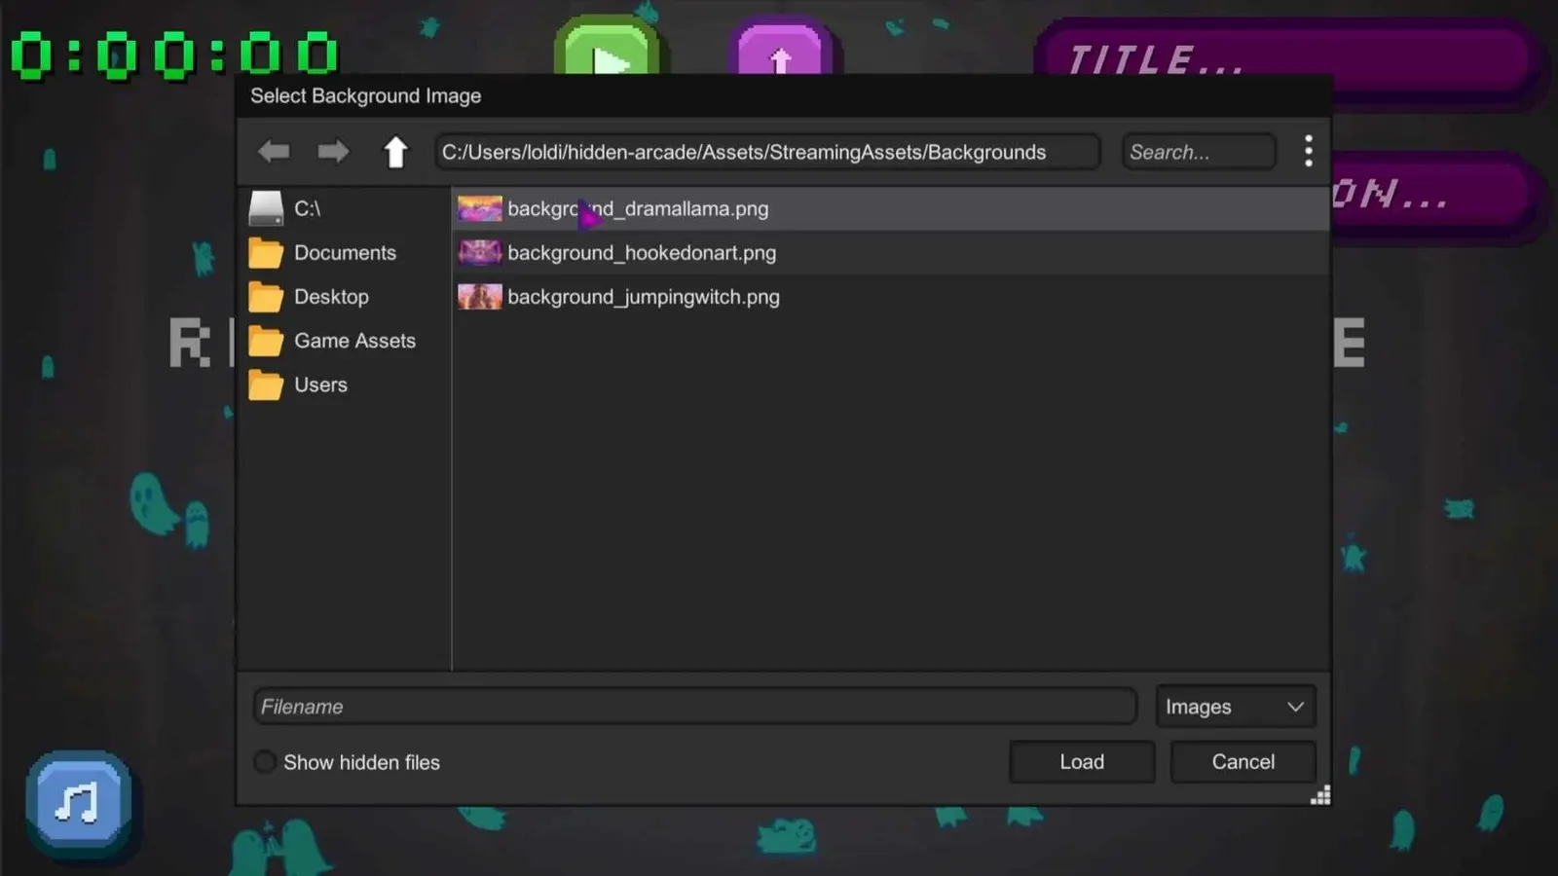Image resolution: width=1558 pixels, height=876 pixels.
Task: Select background_jumpingwitch.png file
Action: tap(891, 297)
